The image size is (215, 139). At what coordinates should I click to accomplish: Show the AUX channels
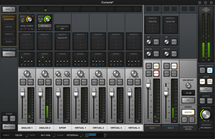tap(202, 81)
